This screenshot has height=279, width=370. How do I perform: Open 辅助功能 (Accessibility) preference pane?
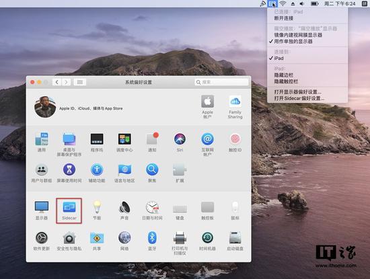click(x=97, y=173)
